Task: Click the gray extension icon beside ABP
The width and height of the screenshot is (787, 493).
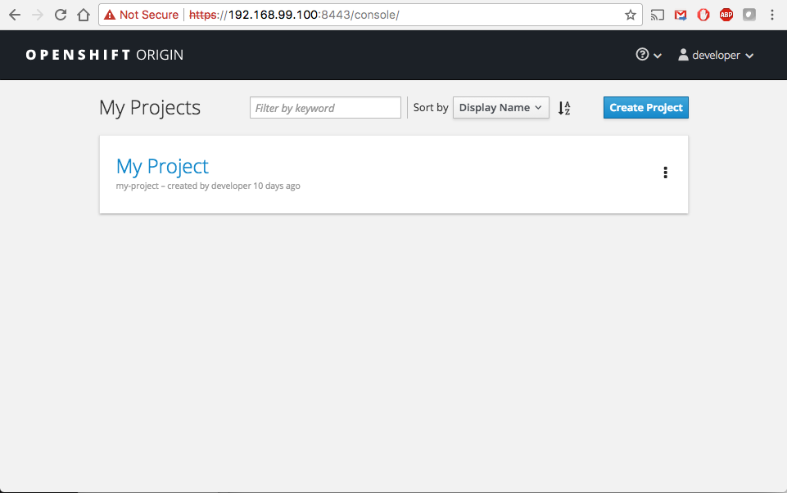Action: click(x=749, y=15)
